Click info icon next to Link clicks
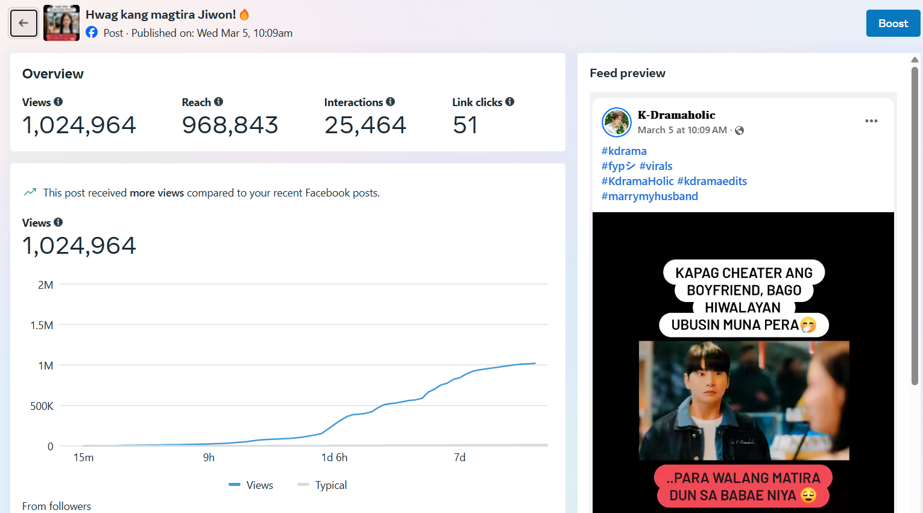This screenshot has height=513, width=923. point(510,102)
